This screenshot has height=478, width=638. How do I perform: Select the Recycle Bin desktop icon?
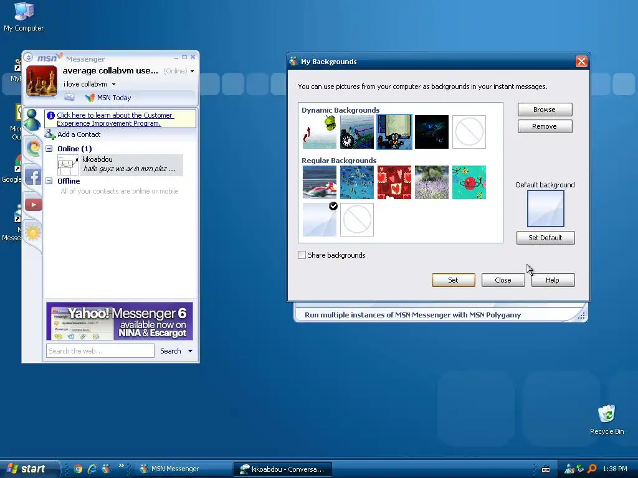[607, 419]
